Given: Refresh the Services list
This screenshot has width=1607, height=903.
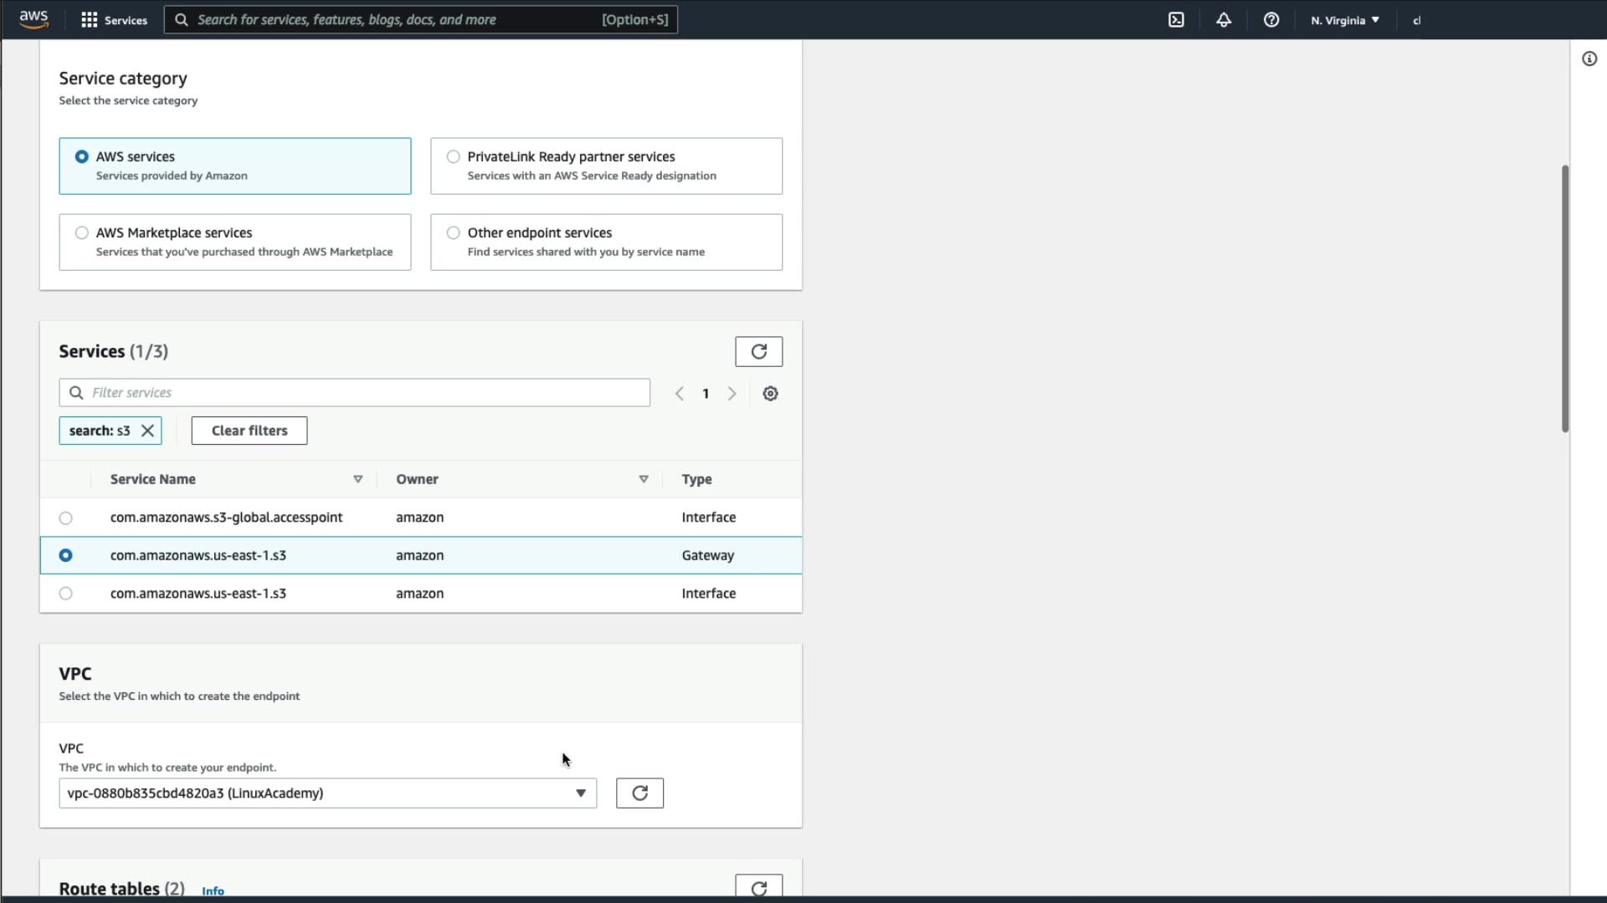Looking at the screenshot, I should (758, 352).
